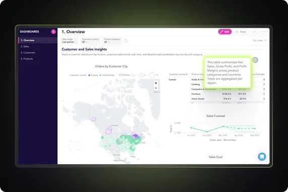Click the purple Canada cluster bubble near New York
The image size is (288, 192).
coord(135,136)
